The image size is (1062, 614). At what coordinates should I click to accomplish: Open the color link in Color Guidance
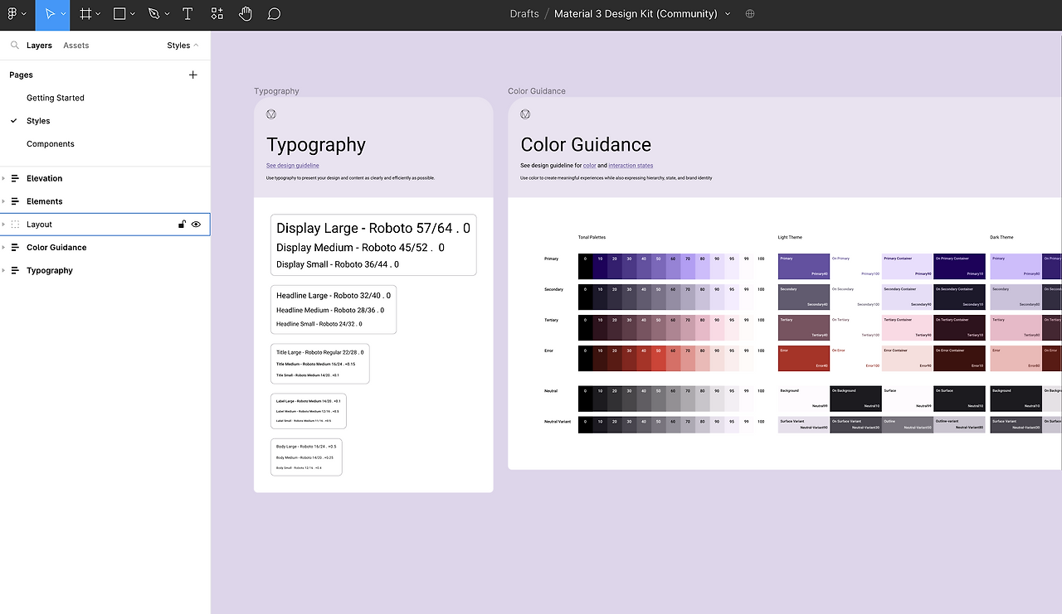[590, 166]
